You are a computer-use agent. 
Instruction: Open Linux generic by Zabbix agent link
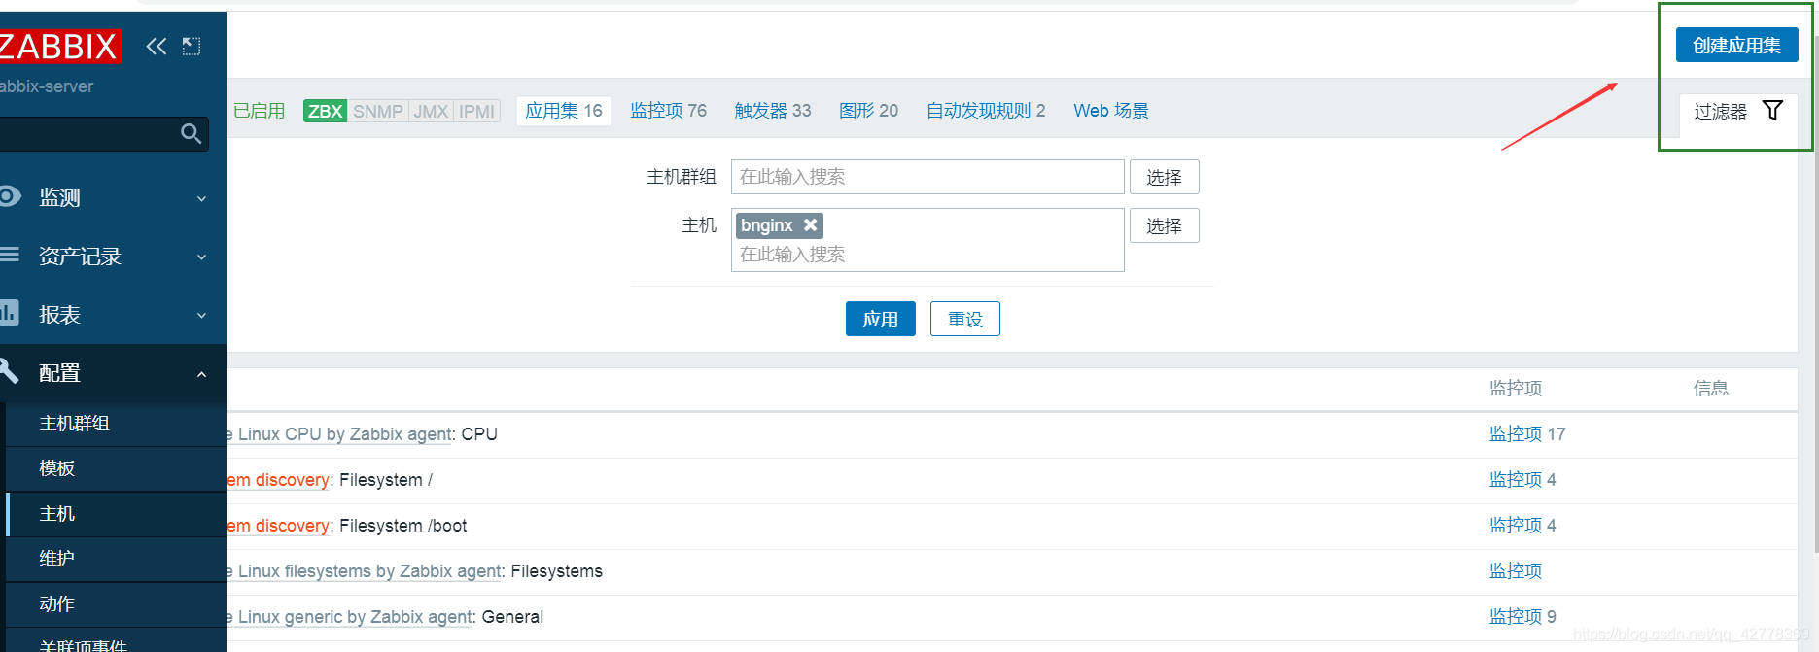350,617
